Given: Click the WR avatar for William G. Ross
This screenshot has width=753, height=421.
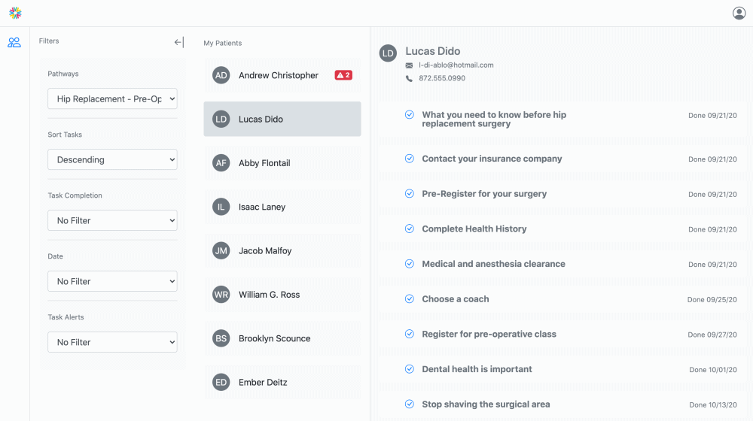Looking at the screenshot, I should pos(221,295).
